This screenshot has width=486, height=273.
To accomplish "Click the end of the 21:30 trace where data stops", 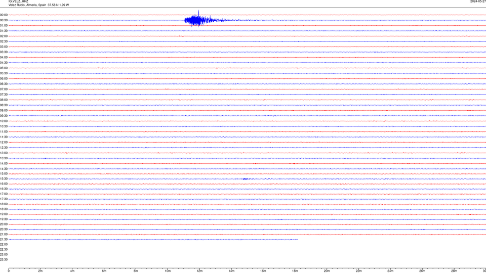I will [x=297, y=240].
